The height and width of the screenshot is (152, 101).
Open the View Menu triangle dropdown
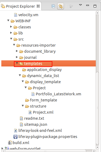coord(80,5)
